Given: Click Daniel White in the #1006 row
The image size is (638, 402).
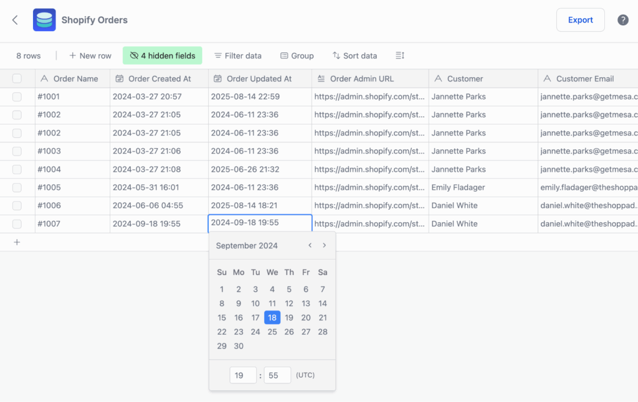Looking at the screenshot, I should [483, 206].
